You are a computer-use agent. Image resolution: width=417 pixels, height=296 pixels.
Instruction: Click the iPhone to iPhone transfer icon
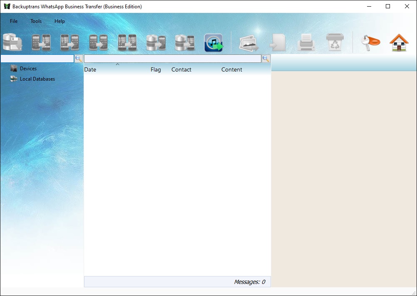(x=127, y=42)
